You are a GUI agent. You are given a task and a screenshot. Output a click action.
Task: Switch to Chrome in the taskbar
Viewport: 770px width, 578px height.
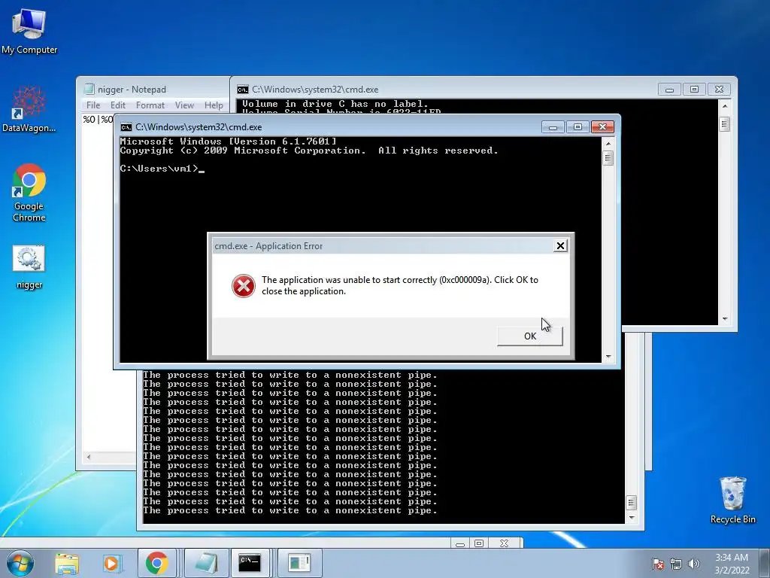click(156, 563)
